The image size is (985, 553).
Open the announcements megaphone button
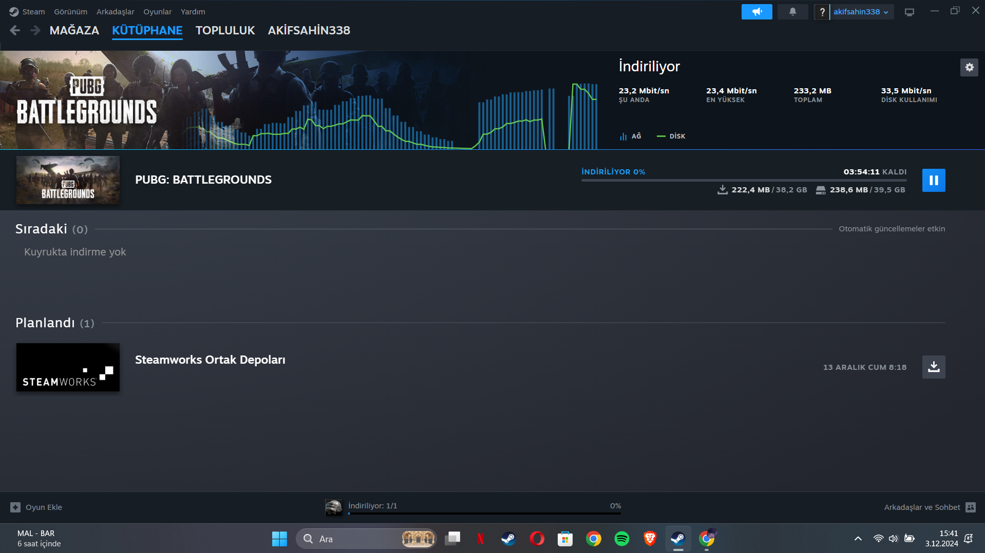pos(756,12)
